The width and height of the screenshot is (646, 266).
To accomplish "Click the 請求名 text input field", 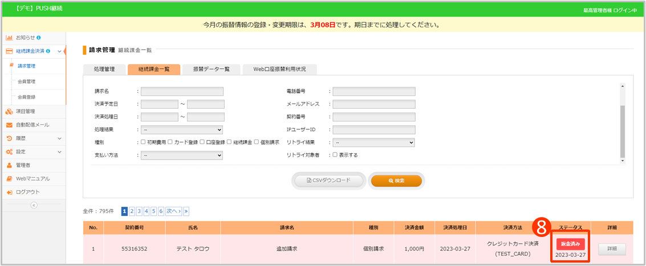I will [182, 91].
